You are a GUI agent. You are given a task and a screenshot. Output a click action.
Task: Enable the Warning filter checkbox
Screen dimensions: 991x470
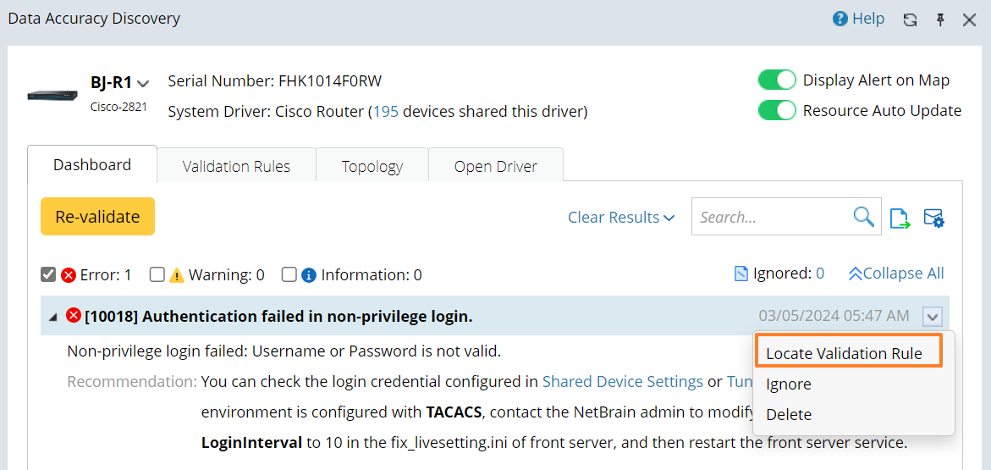coord(157,274)
